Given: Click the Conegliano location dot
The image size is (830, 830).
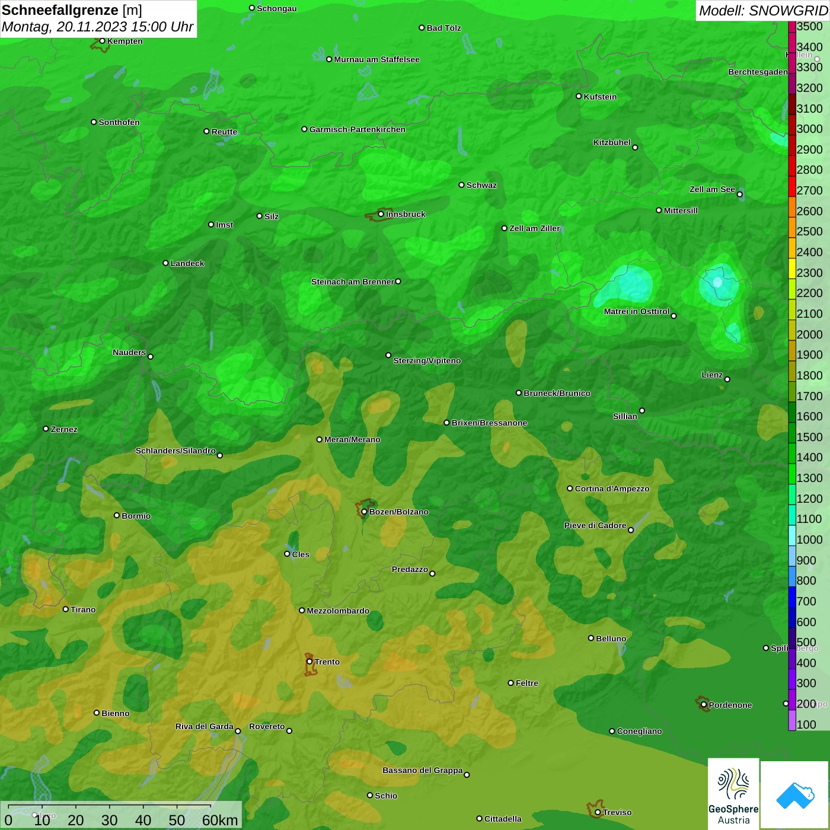Looking at the screenshot, I should (612, 731).
